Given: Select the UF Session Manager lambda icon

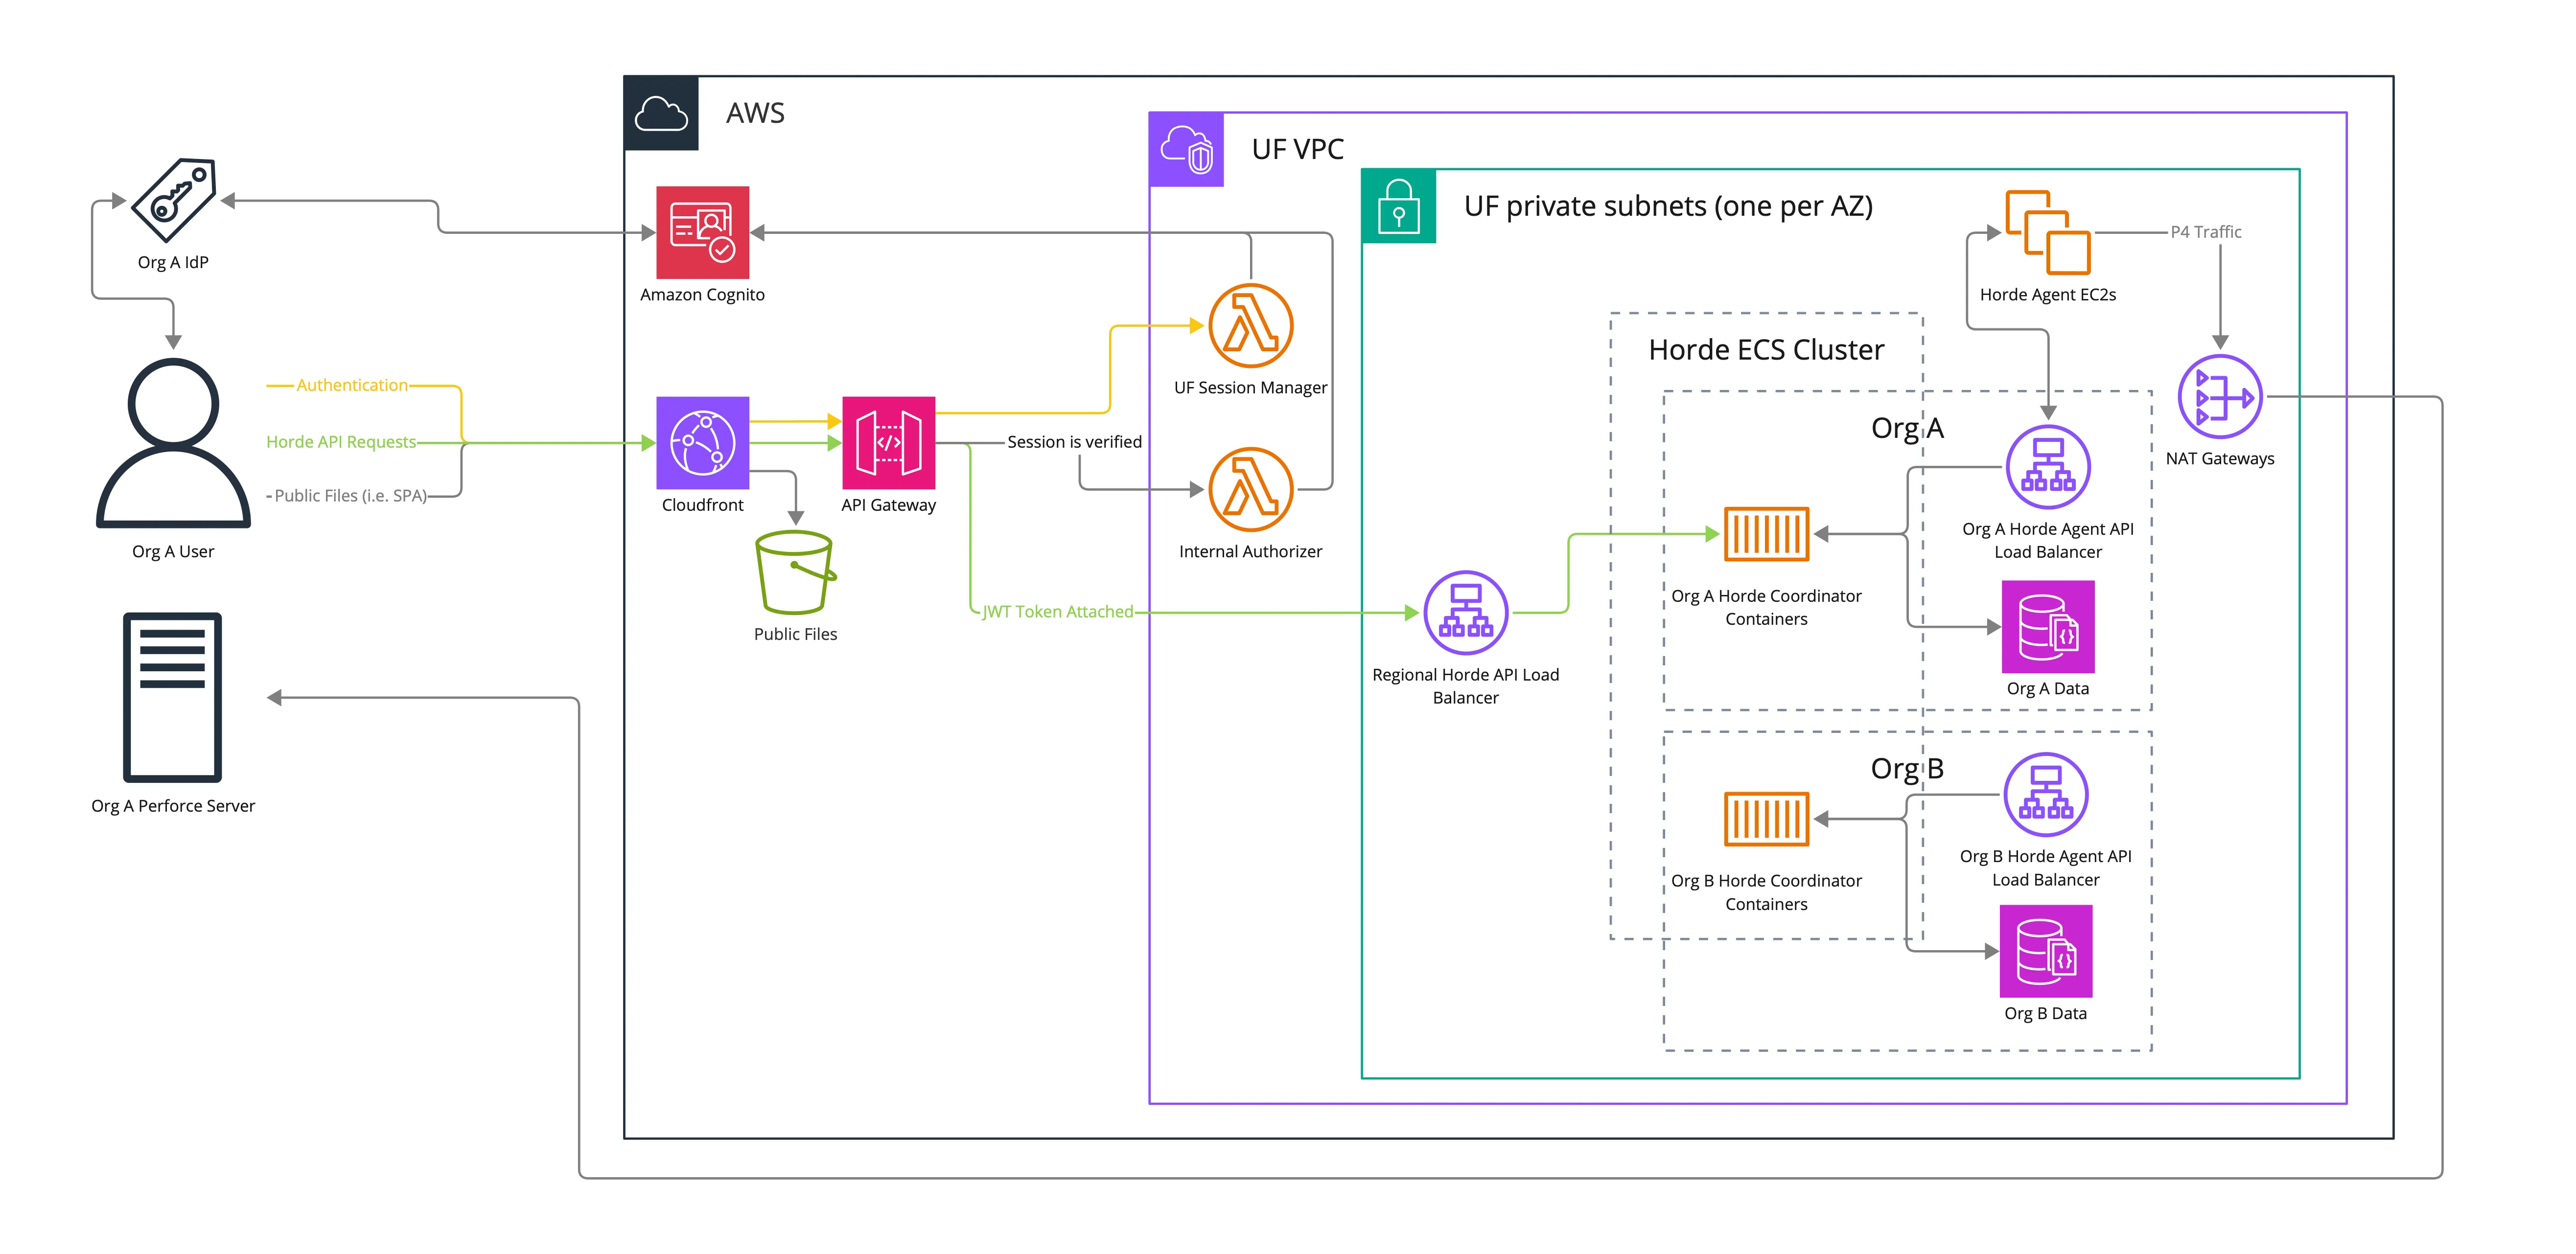Looking at the screenshot, I should point(1250,326).
